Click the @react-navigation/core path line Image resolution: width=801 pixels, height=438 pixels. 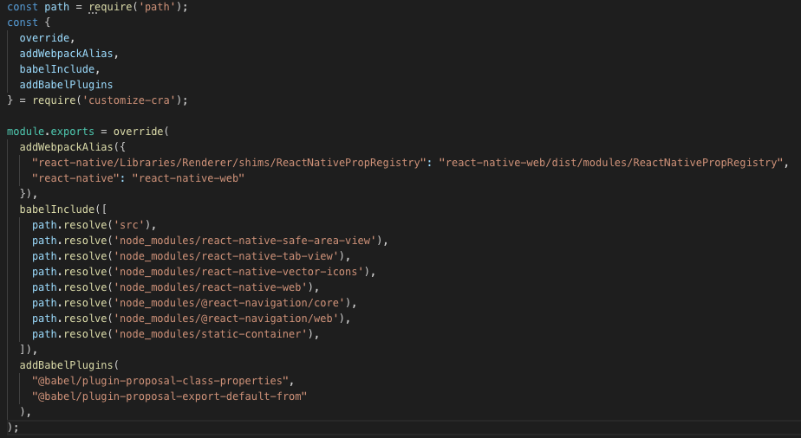click(195, 303)
